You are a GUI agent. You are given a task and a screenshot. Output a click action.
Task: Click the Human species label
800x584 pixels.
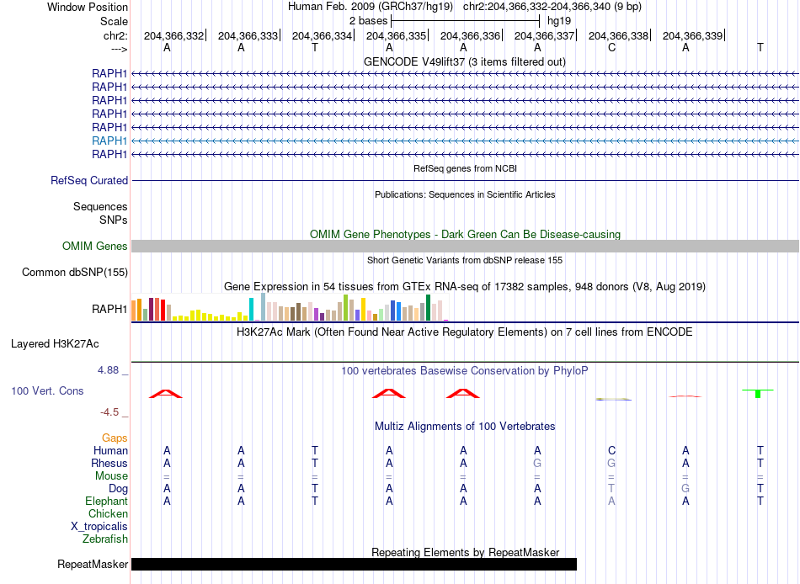(110, 451)
